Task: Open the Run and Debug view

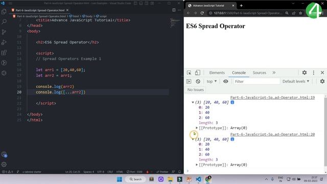Action: 4,42
